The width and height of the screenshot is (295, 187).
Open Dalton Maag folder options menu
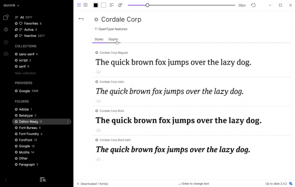pos(68,122)
